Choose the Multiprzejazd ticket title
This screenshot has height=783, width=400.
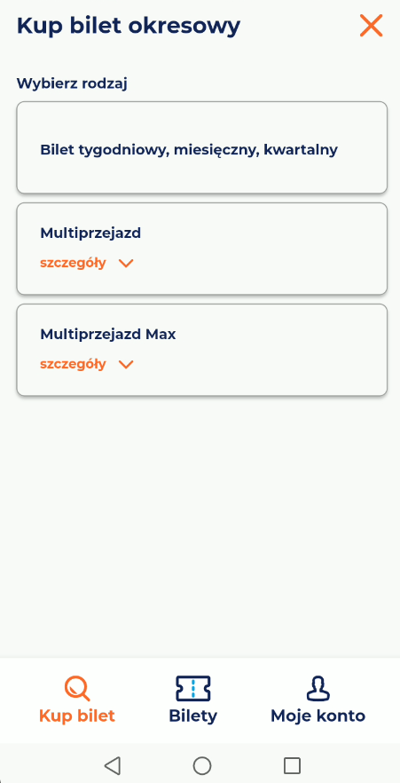click(x=90, y=233)
